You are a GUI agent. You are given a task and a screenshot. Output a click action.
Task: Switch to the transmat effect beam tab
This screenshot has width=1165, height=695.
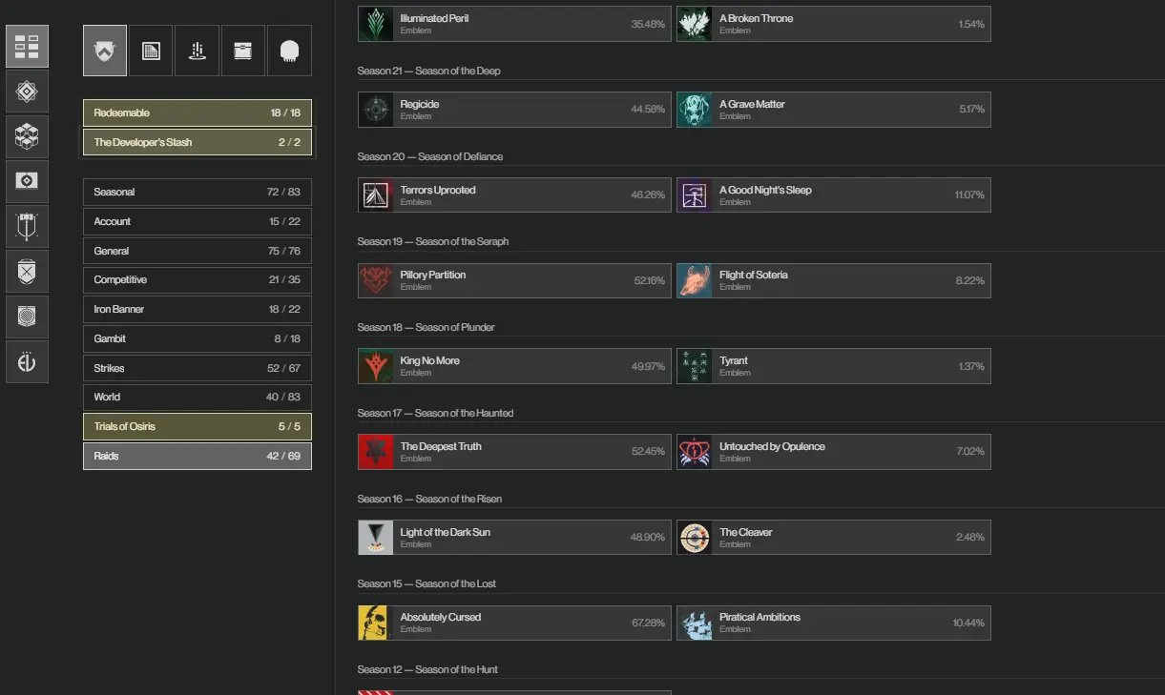click(198, 51)
